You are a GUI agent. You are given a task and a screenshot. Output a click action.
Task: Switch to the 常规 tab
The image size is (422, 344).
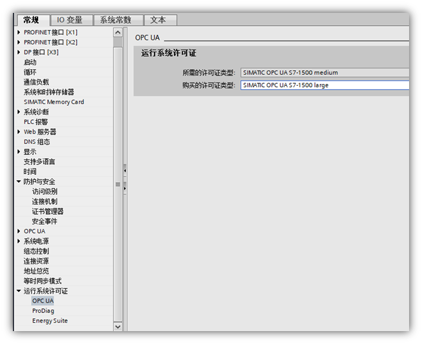click(x=33, y=20)
